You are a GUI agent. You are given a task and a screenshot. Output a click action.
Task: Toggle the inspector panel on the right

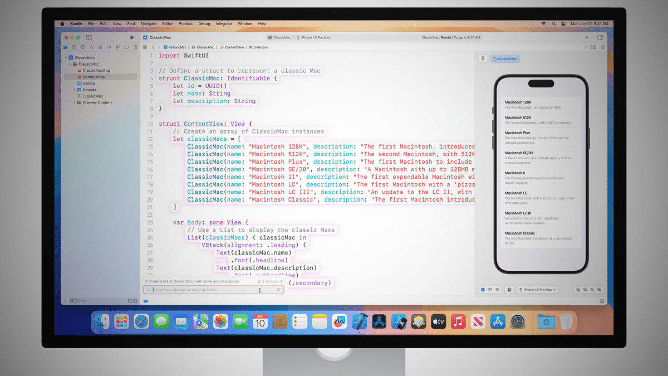600,37
